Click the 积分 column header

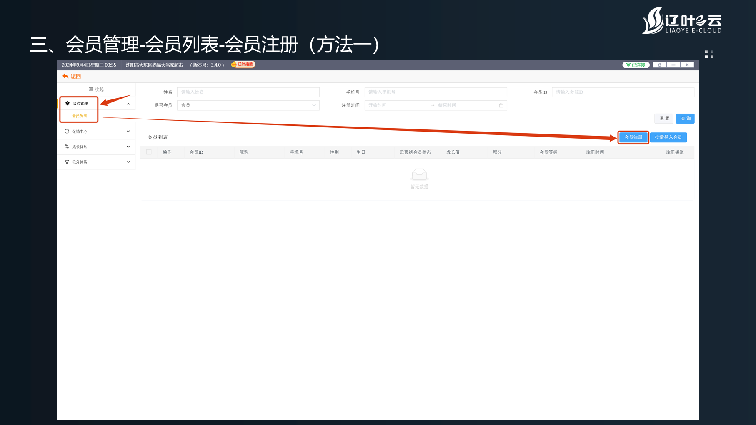coord(497,152)
